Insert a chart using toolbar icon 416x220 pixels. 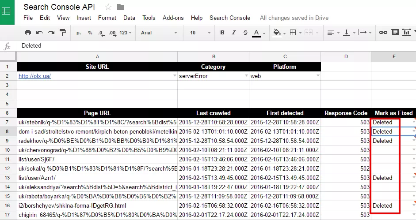(406, 33)
